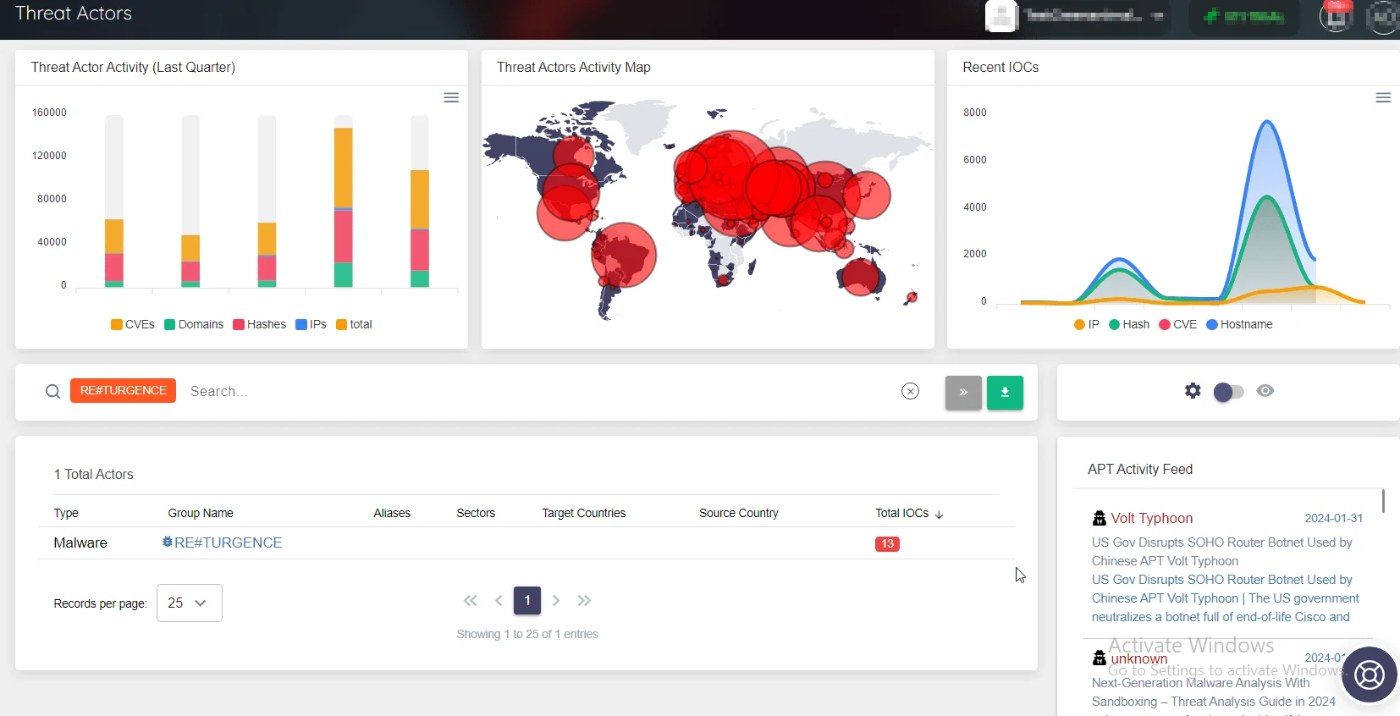
Task: Go to next page arrow
Action: pyautogui.click(x=556, y=600)
